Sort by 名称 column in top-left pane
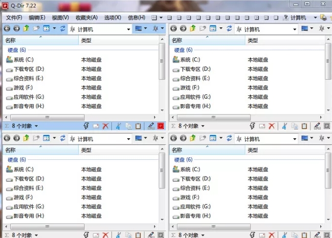Screen dimensions: 332x238 coord(41,40)
